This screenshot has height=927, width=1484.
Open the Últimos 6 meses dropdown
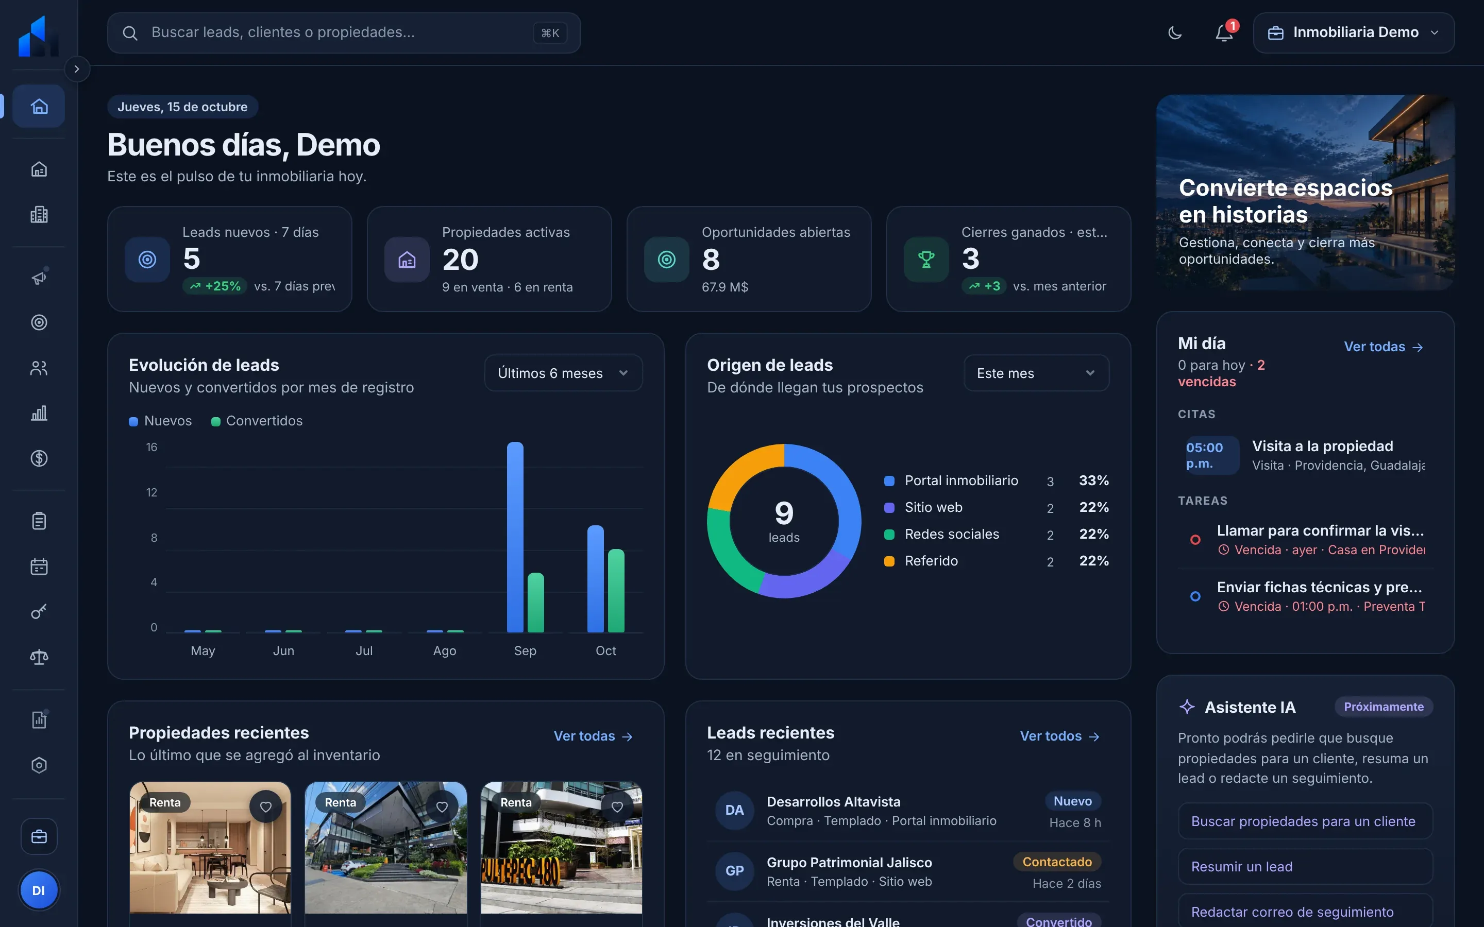564,373
